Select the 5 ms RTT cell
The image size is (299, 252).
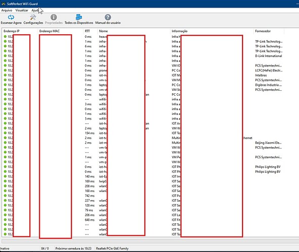click(x=88, y=119)
